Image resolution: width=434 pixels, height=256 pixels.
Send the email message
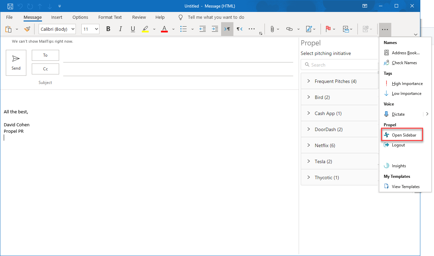[16, 63]
